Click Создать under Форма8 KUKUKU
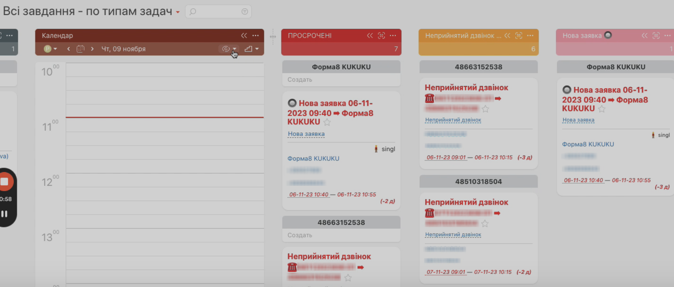 pos(300,80)
